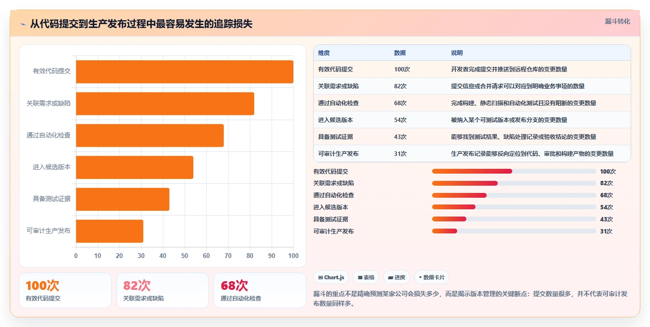Viewport: 650px width, 327px height.
Task: Click the 关联需求或缺陷 progress bar
Action: pos(514,183)
